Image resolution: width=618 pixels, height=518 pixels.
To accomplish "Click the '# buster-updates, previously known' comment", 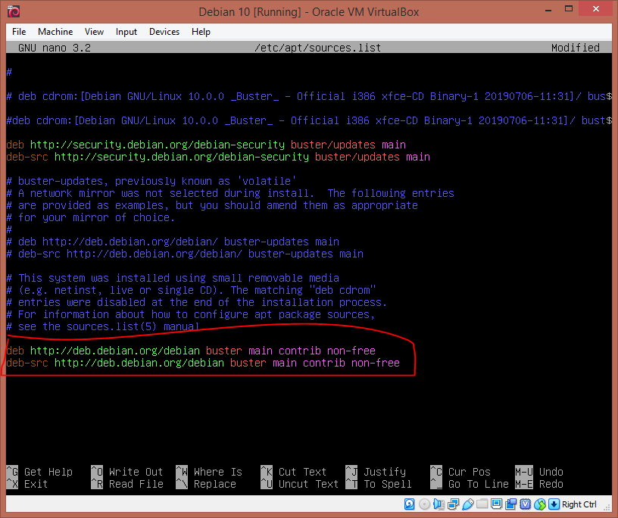I will (x=151, y=181).
